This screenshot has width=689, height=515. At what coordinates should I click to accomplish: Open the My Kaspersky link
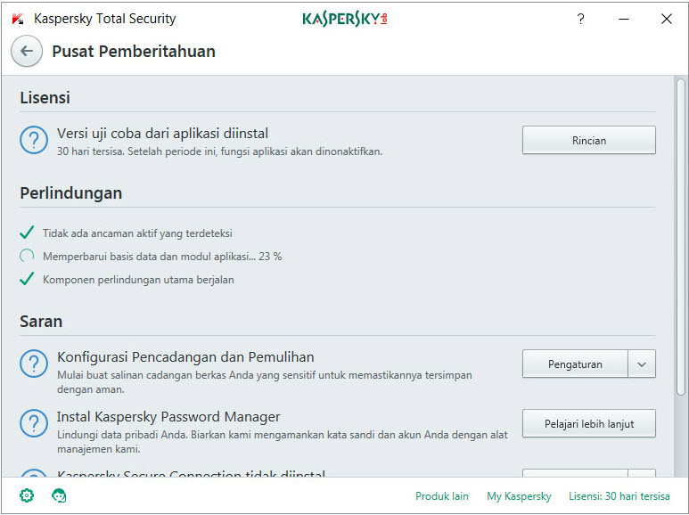[519, 496]
